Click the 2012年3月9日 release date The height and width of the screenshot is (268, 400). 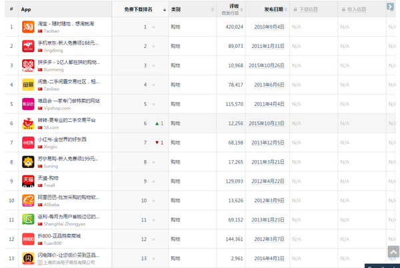tap(269, 201)
